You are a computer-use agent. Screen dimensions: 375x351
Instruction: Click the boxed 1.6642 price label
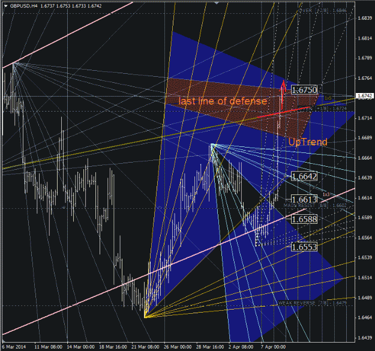pos(304,176)
